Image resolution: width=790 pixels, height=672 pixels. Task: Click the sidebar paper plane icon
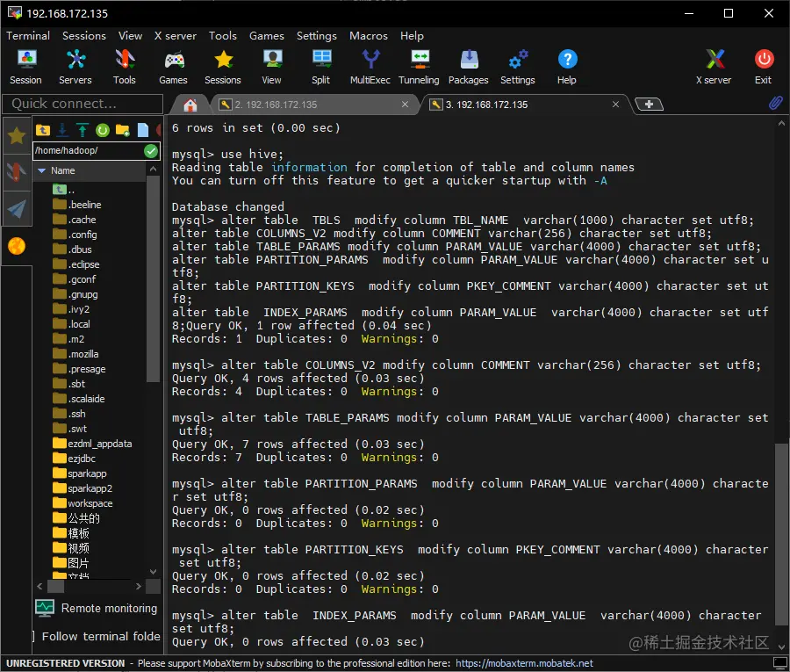point(17,209)
